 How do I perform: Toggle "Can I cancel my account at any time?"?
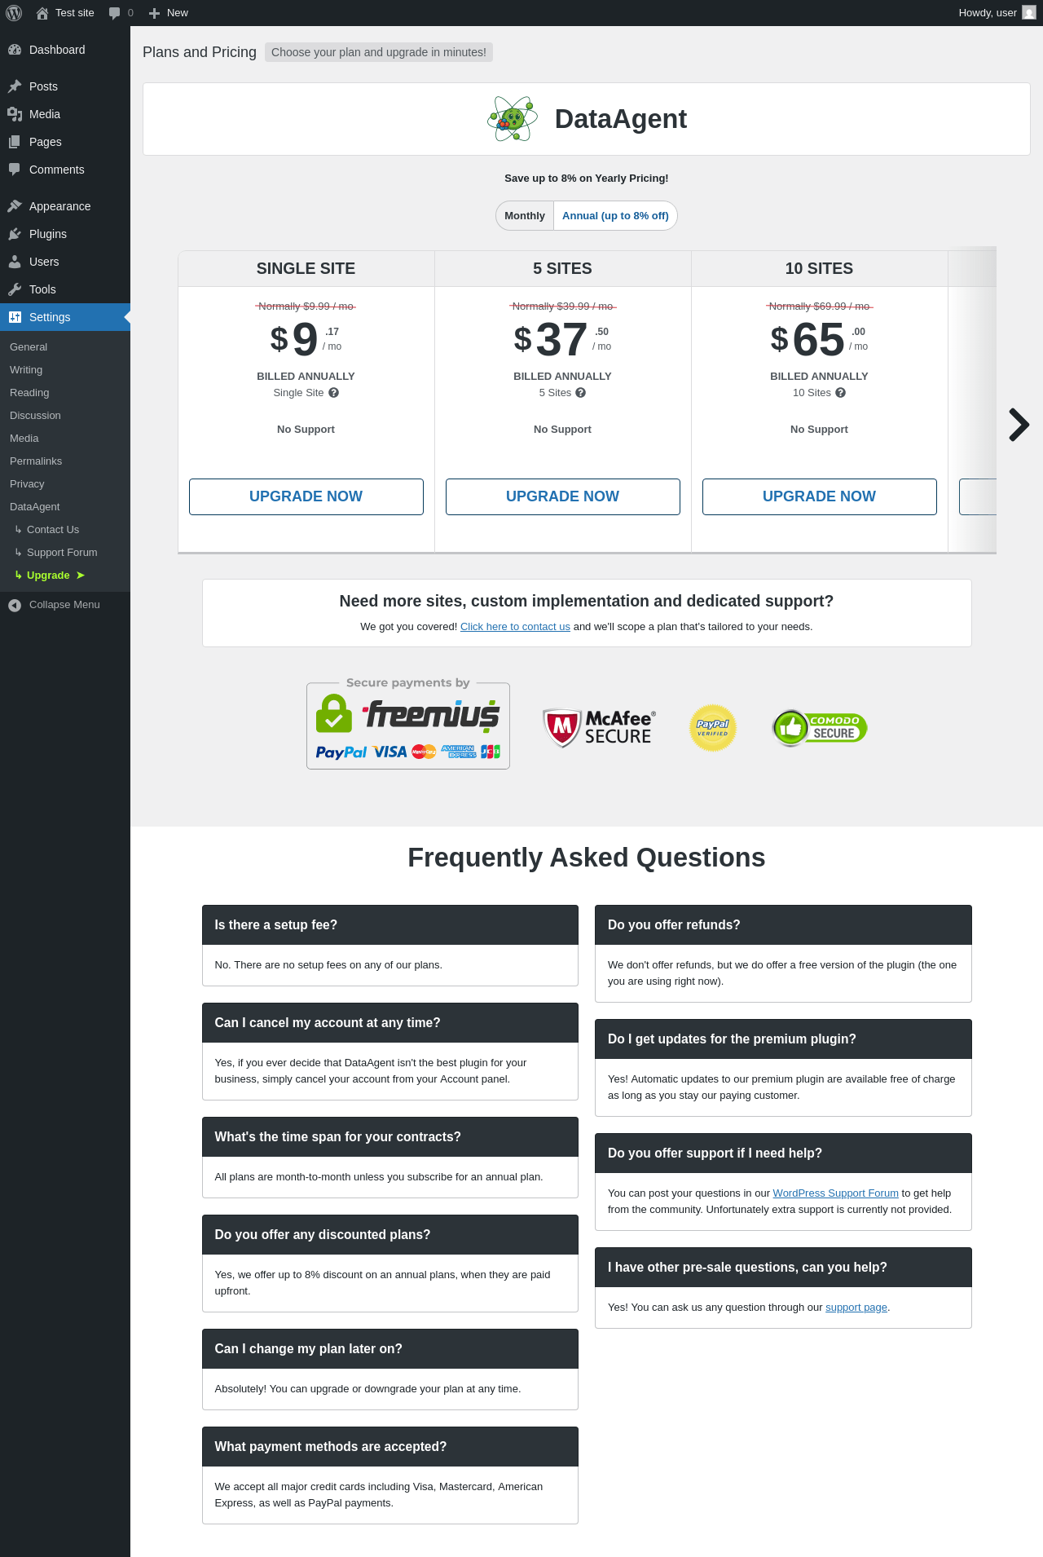point(390,1023)
